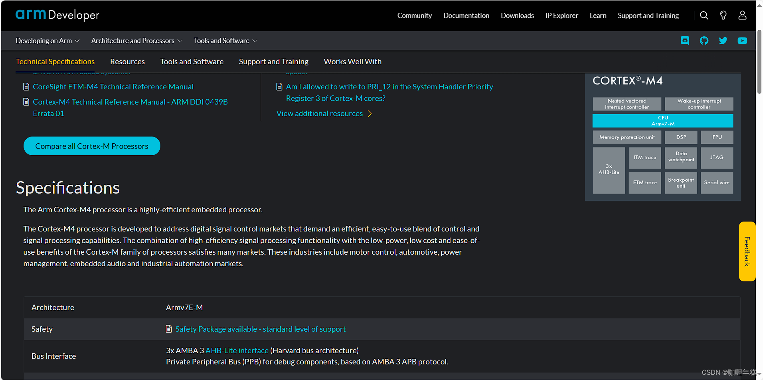Open Support and Training in top navigation

point(648,16)
